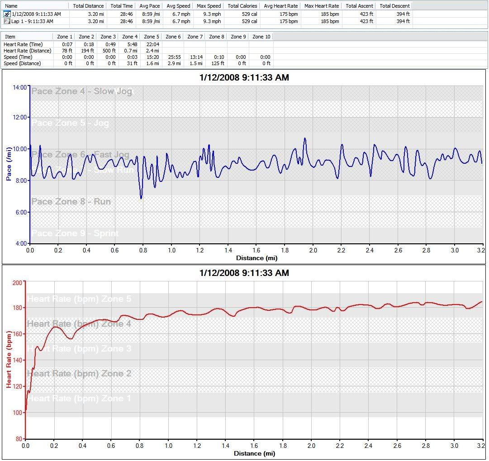Select the Lap 1 - 9:11:33 AM row

(34, 21)
